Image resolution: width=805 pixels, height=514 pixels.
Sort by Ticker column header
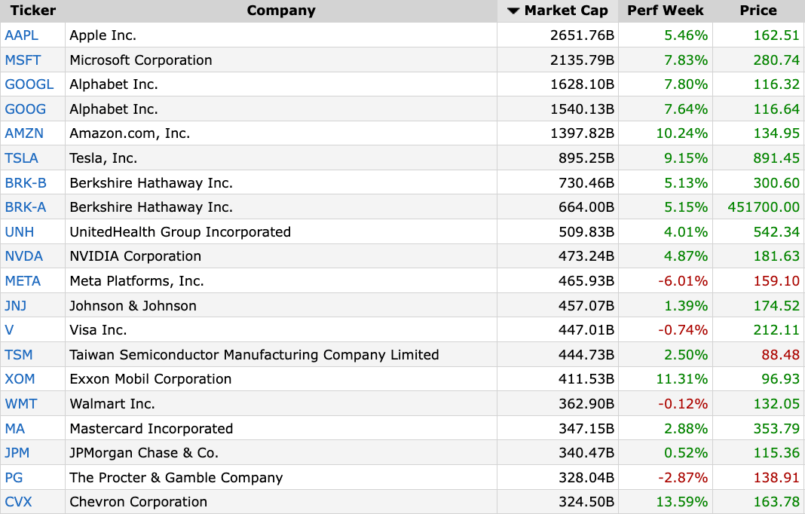[x=33, y=11]
